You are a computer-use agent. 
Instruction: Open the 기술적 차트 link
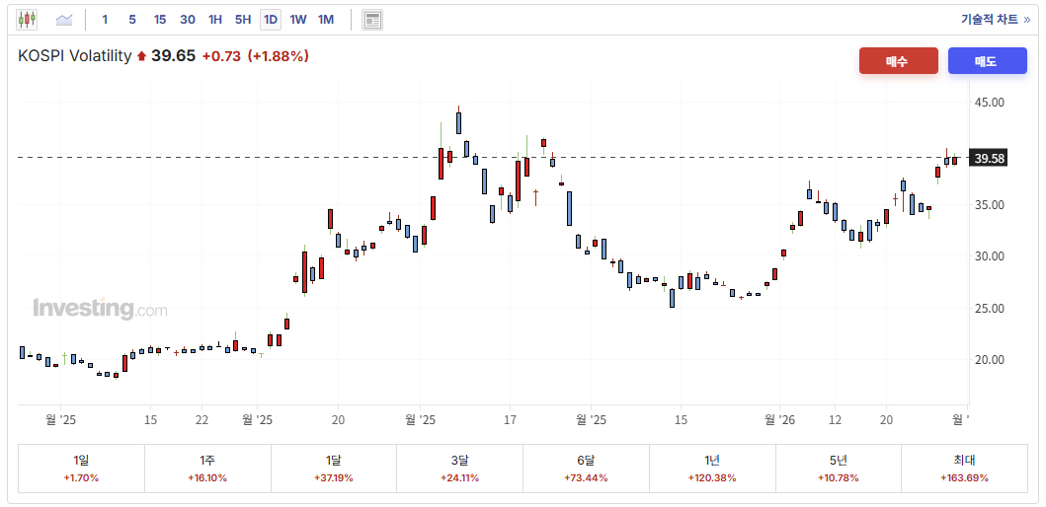tap(996, 20)
